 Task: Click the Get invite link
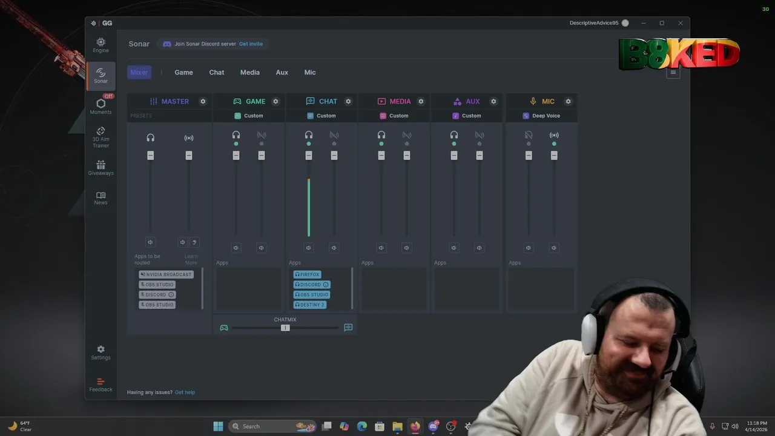point(251,44)
